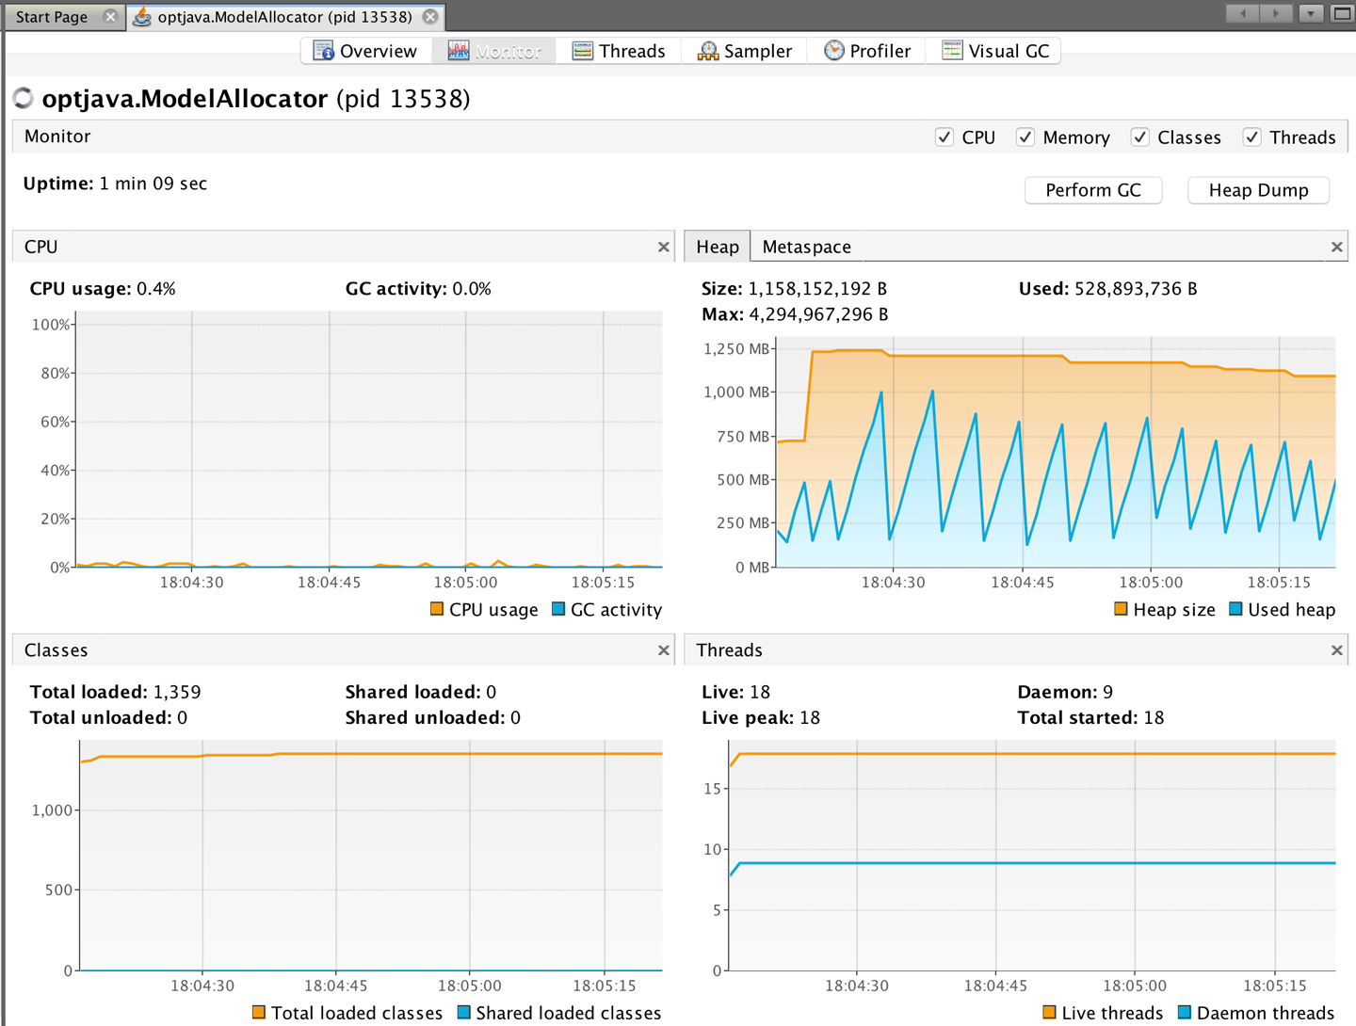Toggle the Threads monitor checkbox
This screenshot has height=1026, width=1356.
tap(1251, 137)
